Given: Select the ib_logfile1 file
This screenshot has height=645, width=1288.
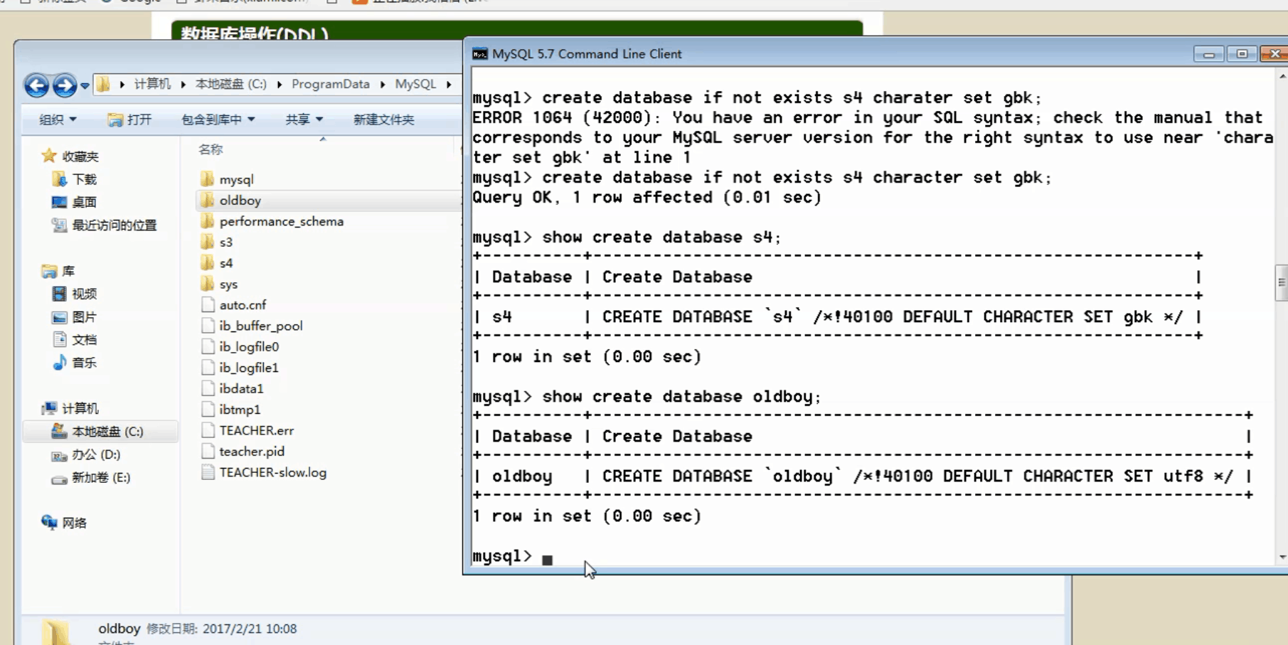Looking at the screenshot, I should pyautogui.click(x=249, y=368).
